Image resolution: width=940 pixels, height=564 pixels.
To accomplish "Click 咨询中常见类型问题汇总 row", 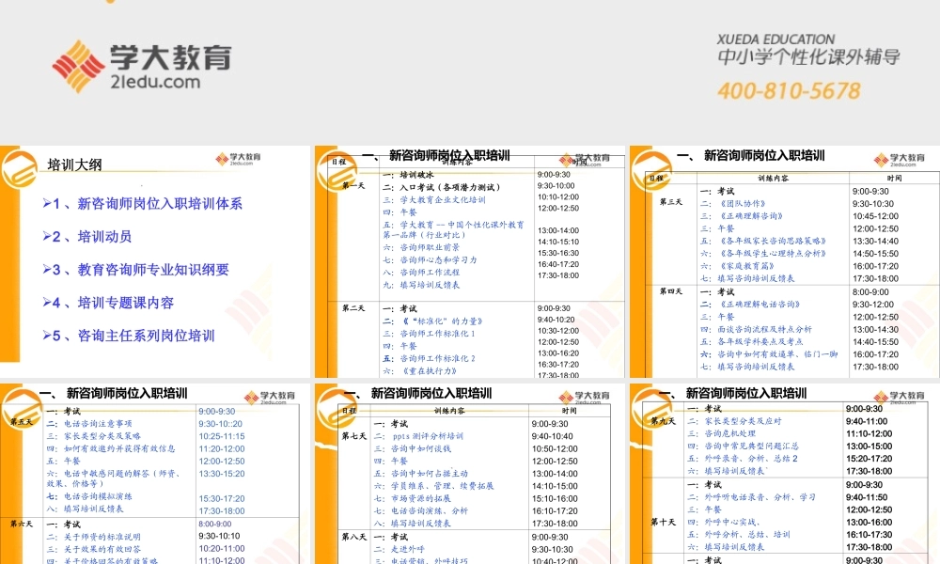I will pyautogui.click(x=744, y=446).
